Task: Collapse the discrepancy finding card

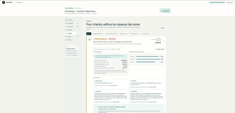Action: (x=163, y=41)
